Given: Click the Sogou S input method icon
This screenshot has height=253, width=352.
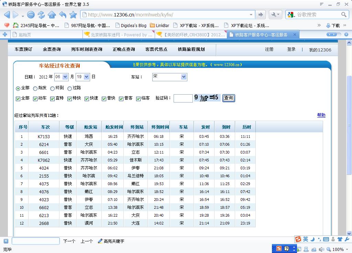Looking at the screenshot, I should pyautogui.click(x=298, y=239).
